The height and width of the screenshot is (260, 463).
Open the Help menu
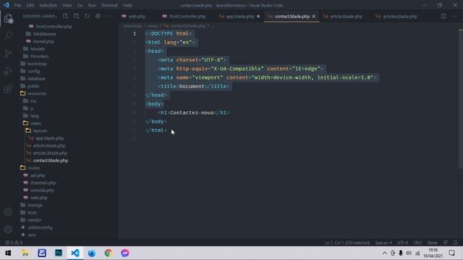tap(127, 5)
